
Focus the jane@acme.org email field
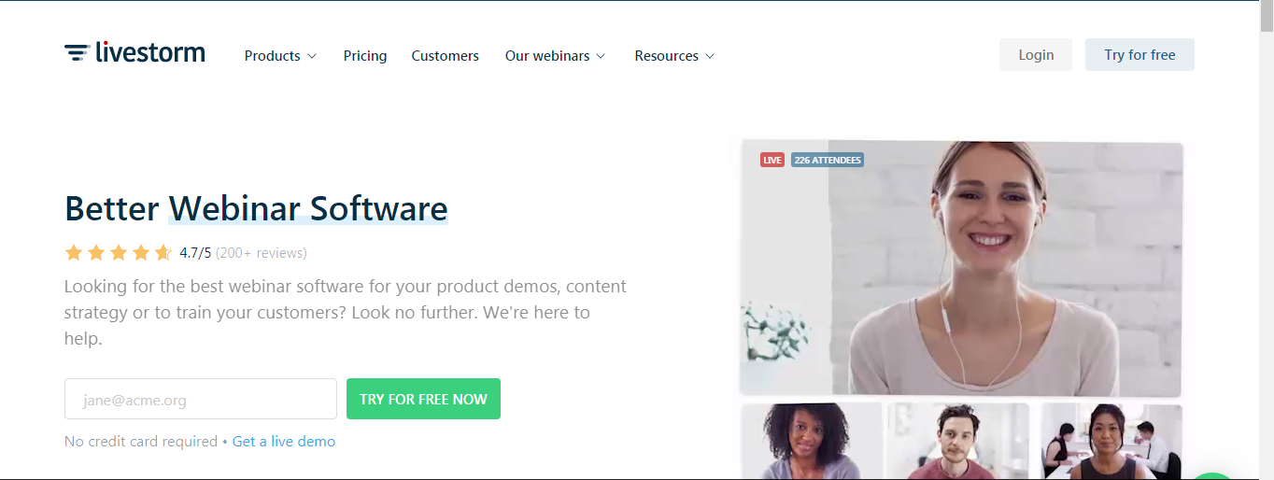click(x=201, y=399)
